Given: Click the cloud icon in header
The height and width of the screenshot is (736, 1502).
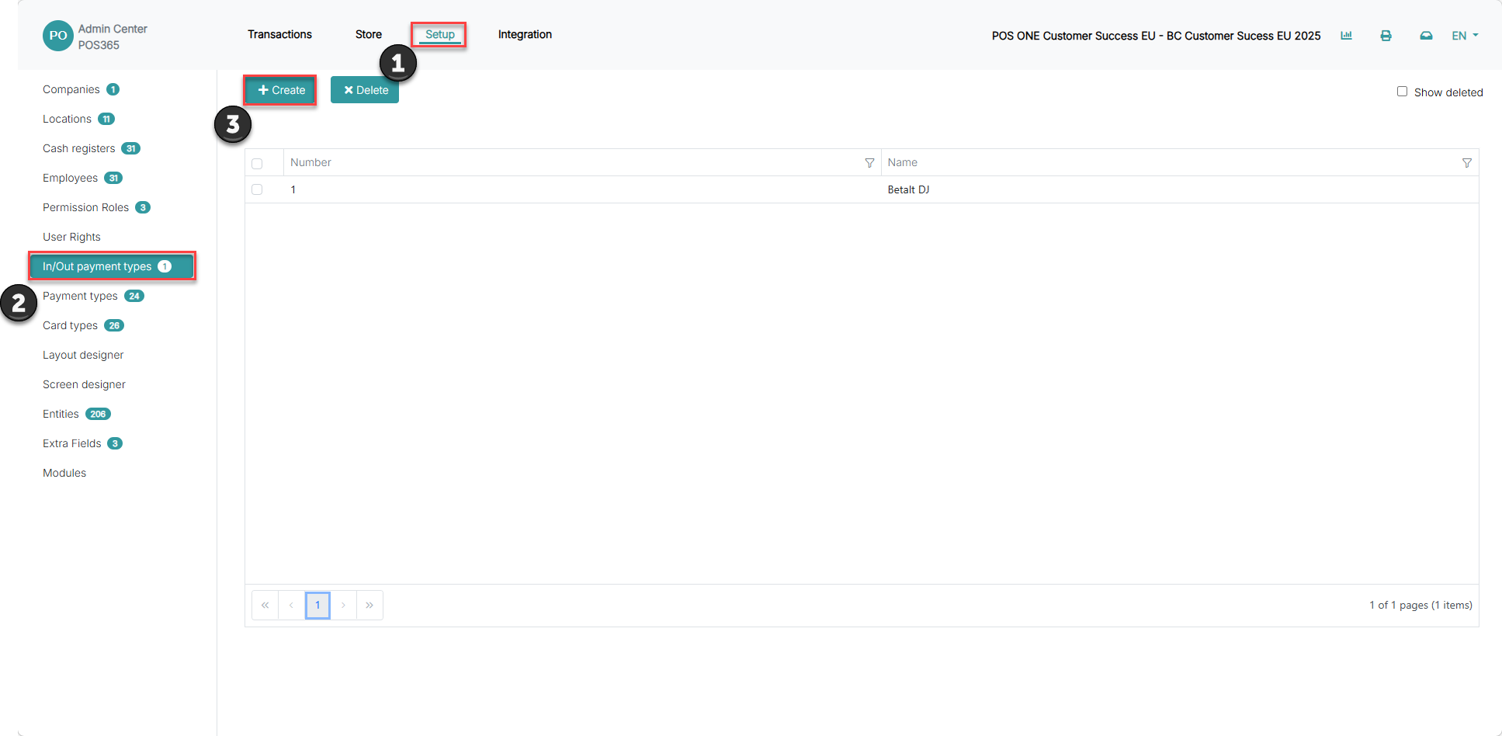Looking at the screenshot, I should click(x=1426, y=36).
